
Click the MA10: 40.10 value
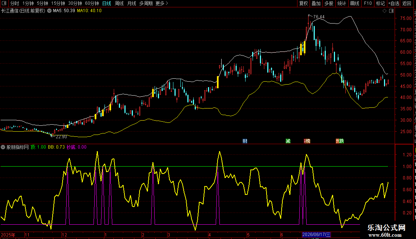[89, 11]
